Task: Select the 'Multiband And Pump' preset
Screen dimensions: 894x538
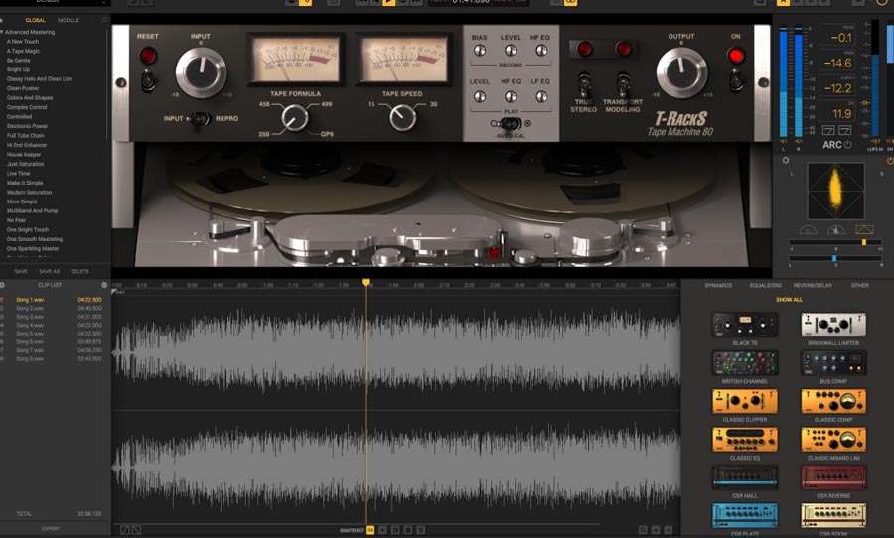Action: pos(32,210)
